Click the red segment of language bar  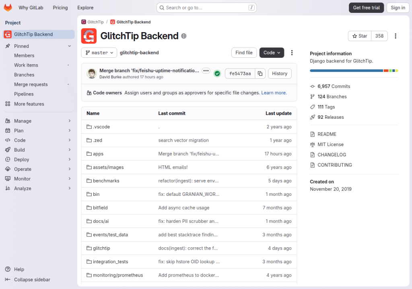point(386,71)
